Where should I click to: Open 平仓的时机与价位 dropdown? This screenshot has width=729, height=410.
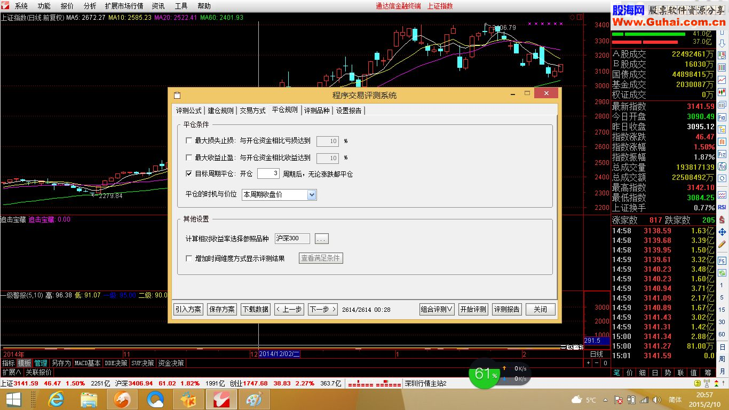pyautogui.click(x=279, y=195)
